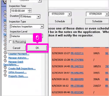The height and width of the screenshot is (96, 109).
Task: Open permit PR-3407233
Action: point(77,66)
